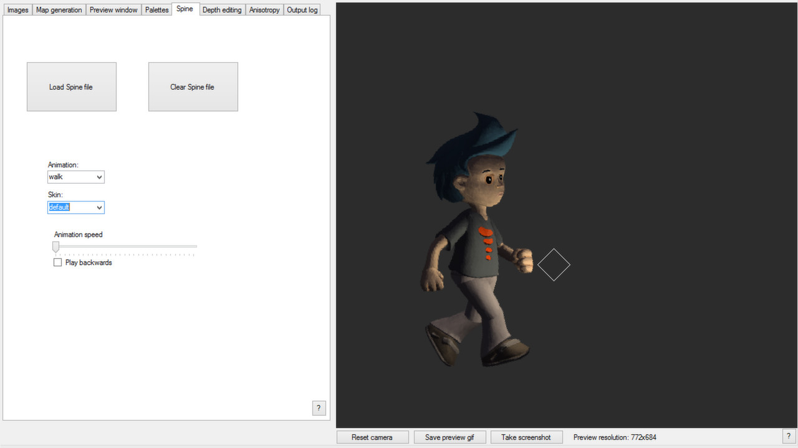The height and width of the screenshot is (448, 798).
Task: Open the Palettes tab
Action: point(156,9)
